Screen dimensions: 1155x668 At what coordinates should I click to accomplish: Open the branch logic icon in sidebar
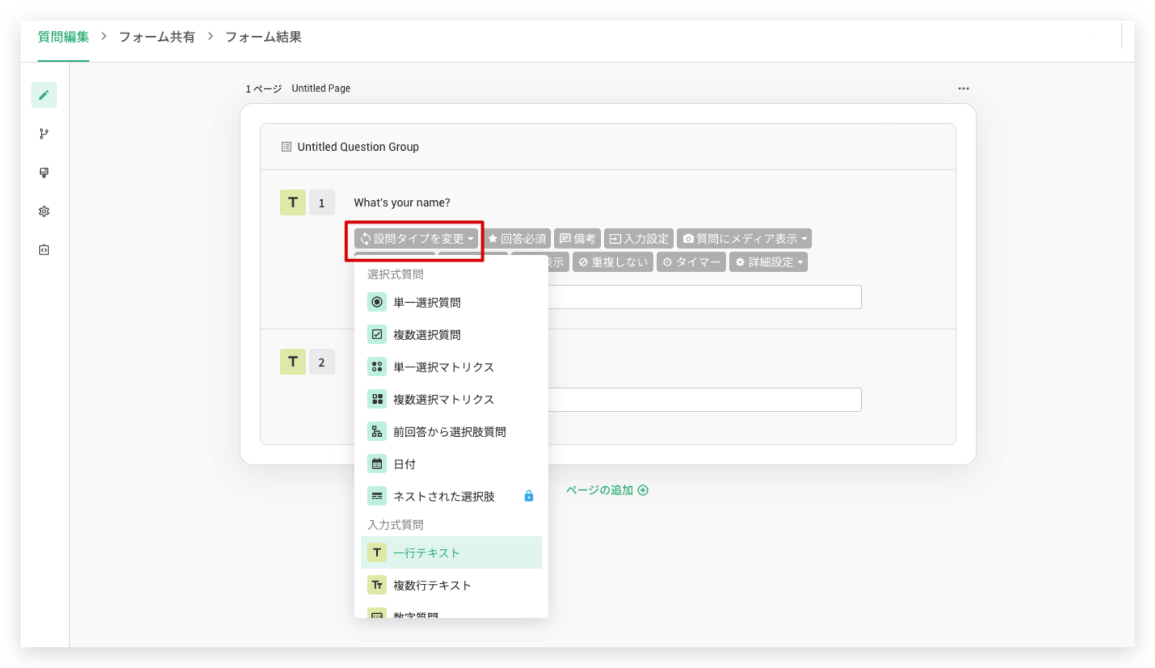click(x=44, y=134)
